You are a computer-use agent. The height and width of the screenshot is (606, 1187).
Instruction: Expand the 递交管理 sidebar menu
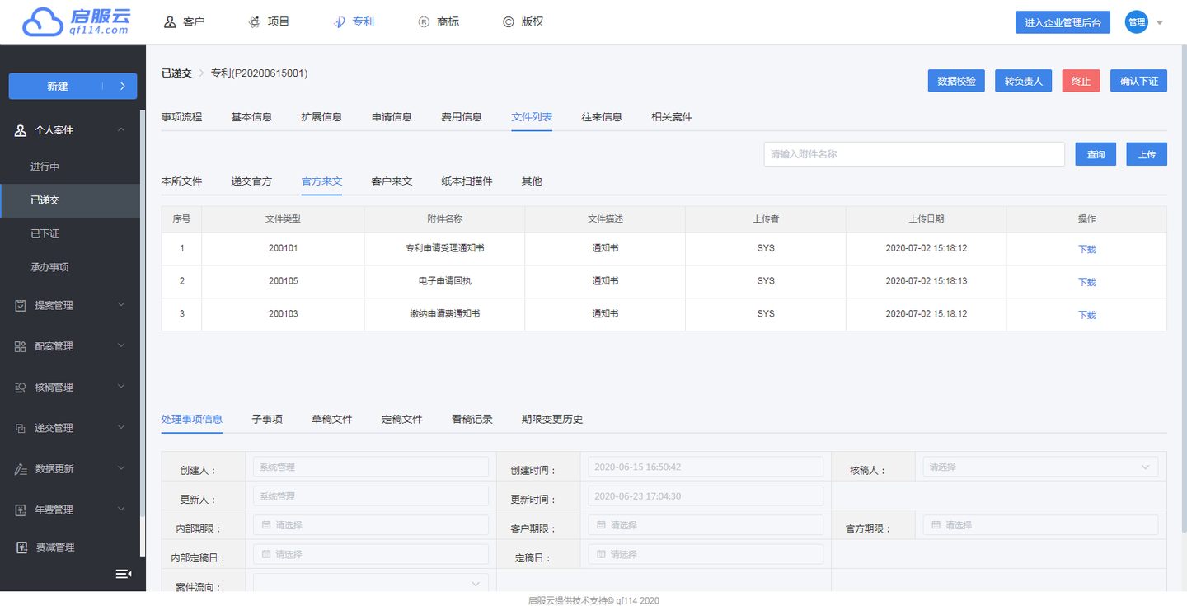pos(121,428)
